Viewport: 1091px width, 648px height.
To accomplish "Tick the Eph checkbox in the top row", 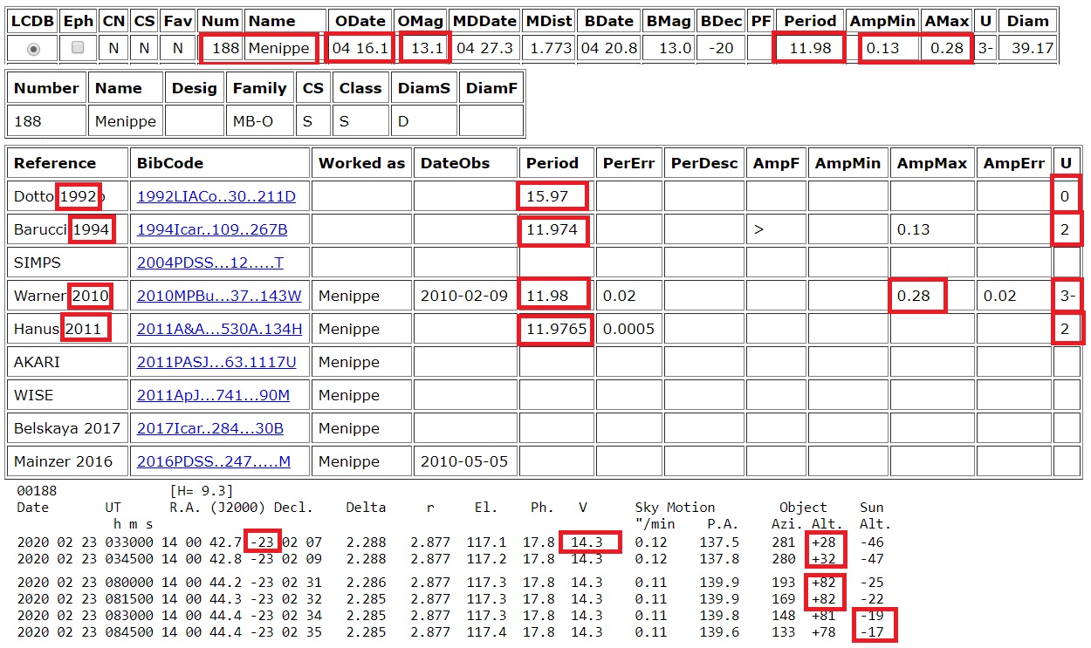I will (x=78, y=48).
